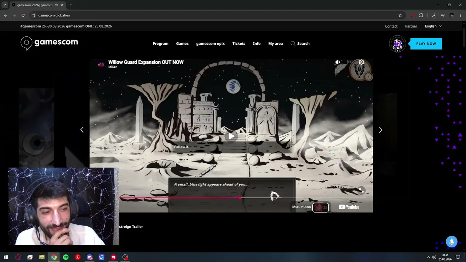466x262 pixels.
Task: Expand the tab search dropdown
Action: (x=5, y=5)
